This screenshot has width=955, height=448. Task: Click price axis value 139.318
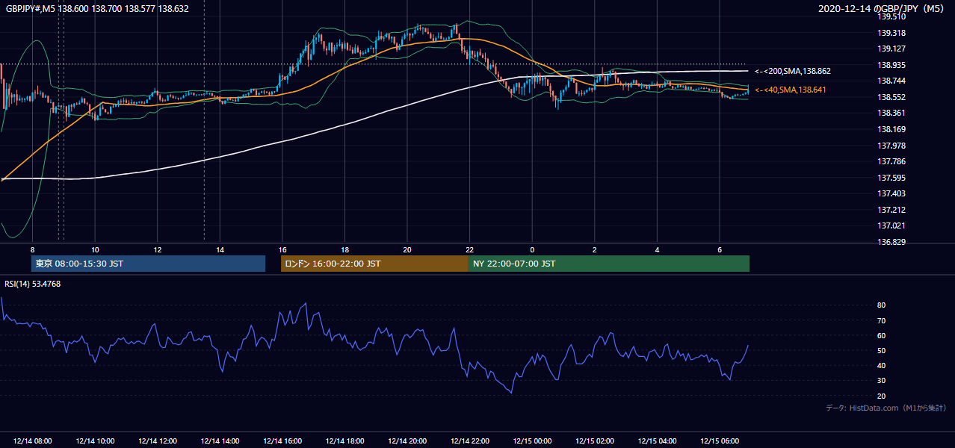[891, 33]
